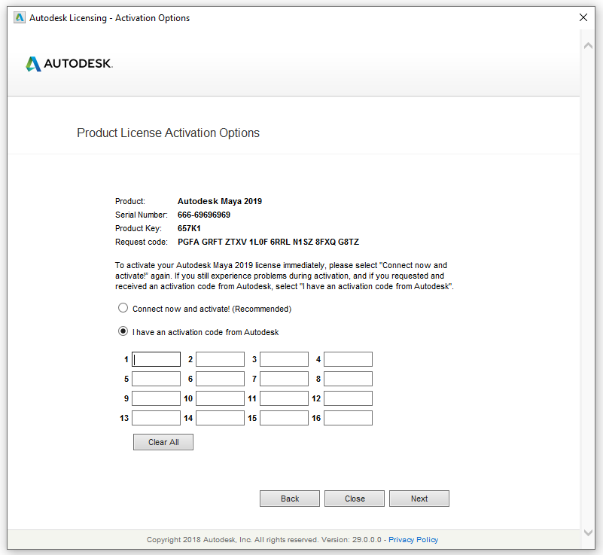
Task: Click activation code field 1
Action: (x=156, y=359)
